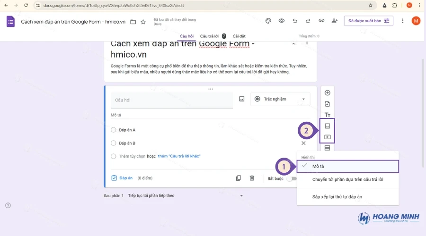Viewport: 426px width, 236px height.
Task: Star the form title
Action: [143, 22]
